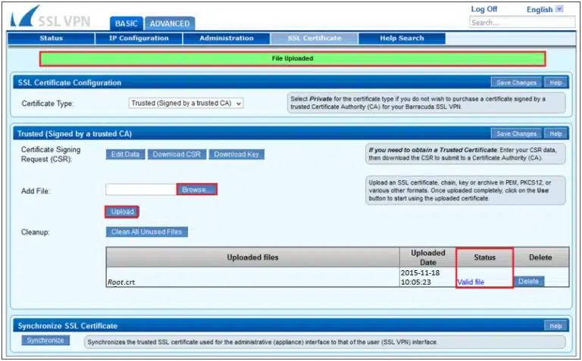The width and height of the screenshot is (582, 361).
Task: Click the Log Off link
Action: (x=484, y=9)
